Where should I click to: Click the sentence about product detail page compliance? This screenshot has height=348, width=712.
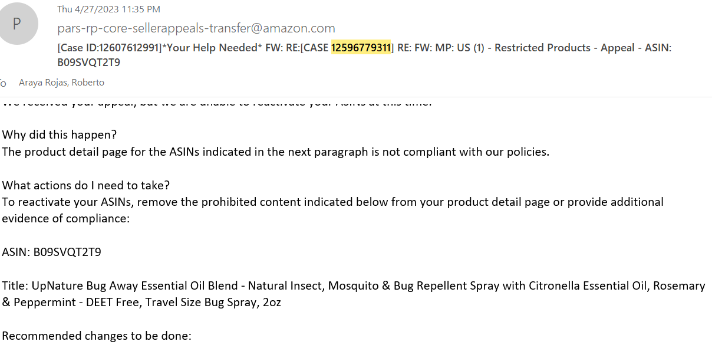point(275,152)
